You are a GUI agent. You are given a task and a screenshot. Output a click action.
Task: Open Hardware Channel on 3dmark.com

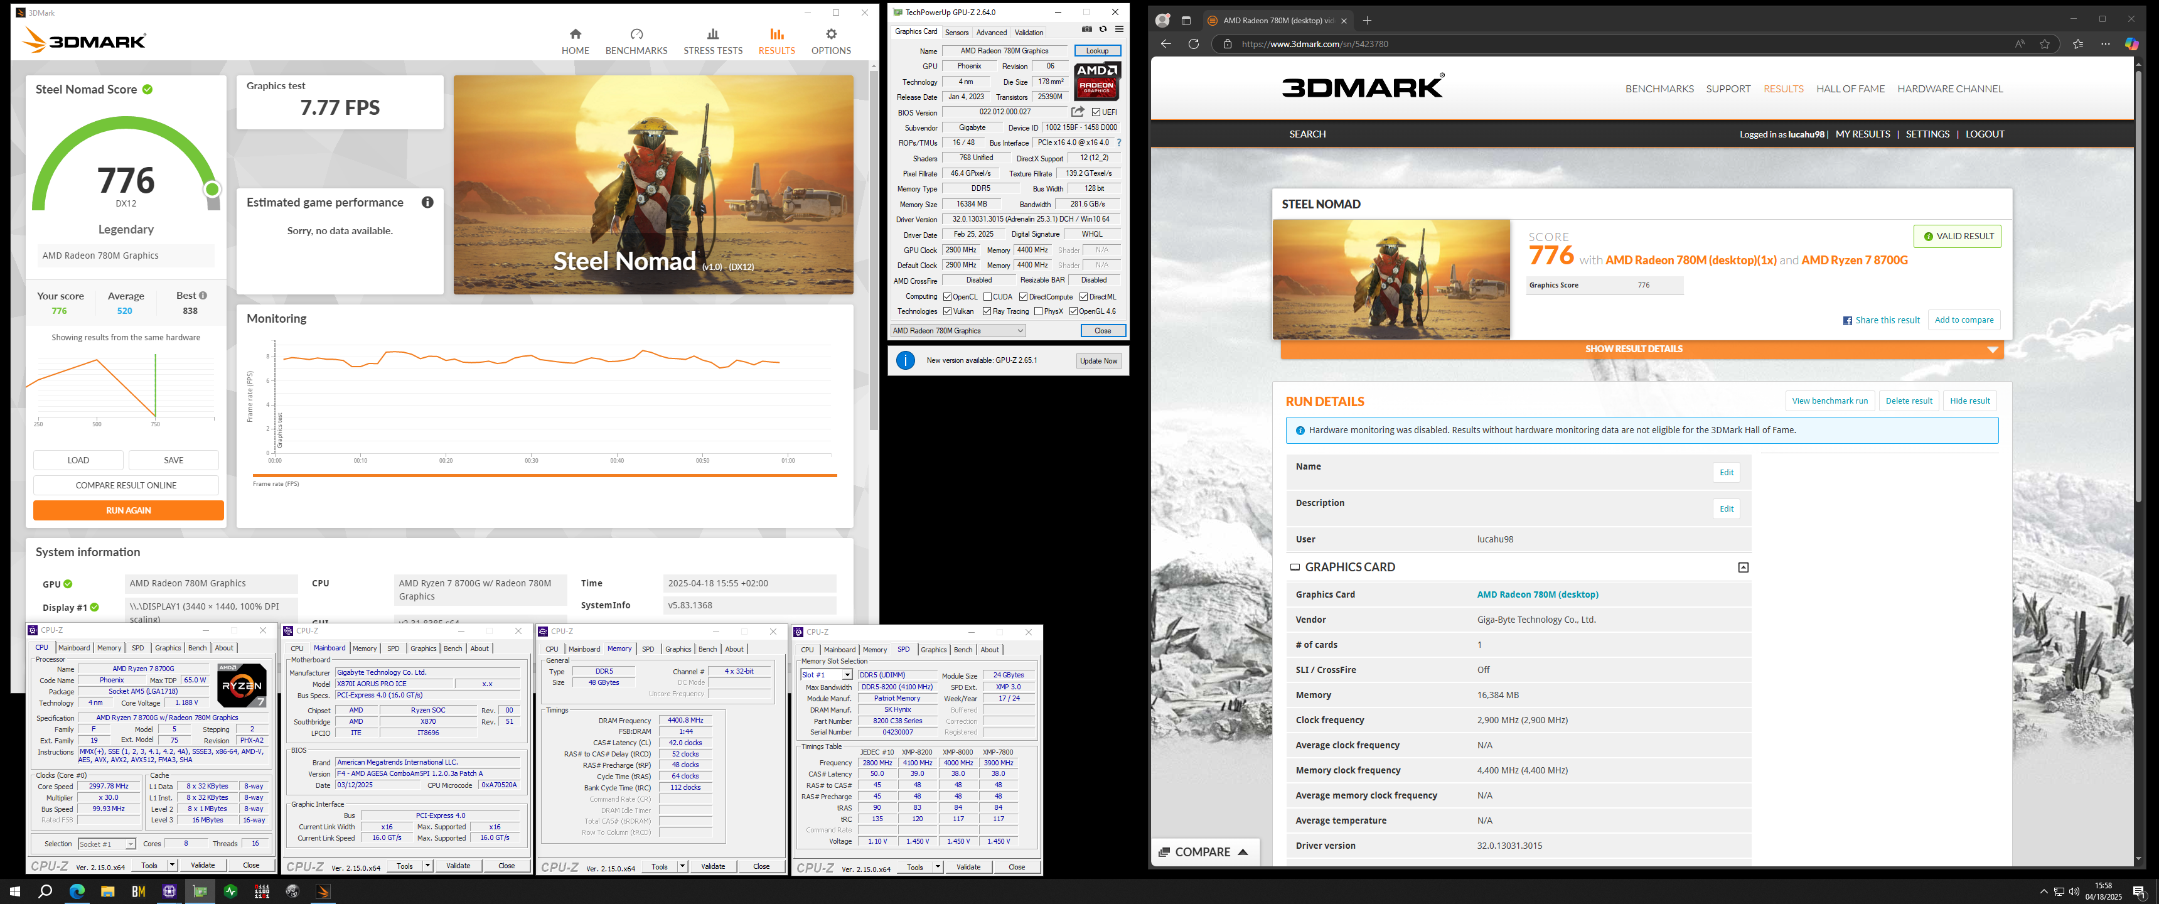pyautogui.click(x=1949, y=89)
